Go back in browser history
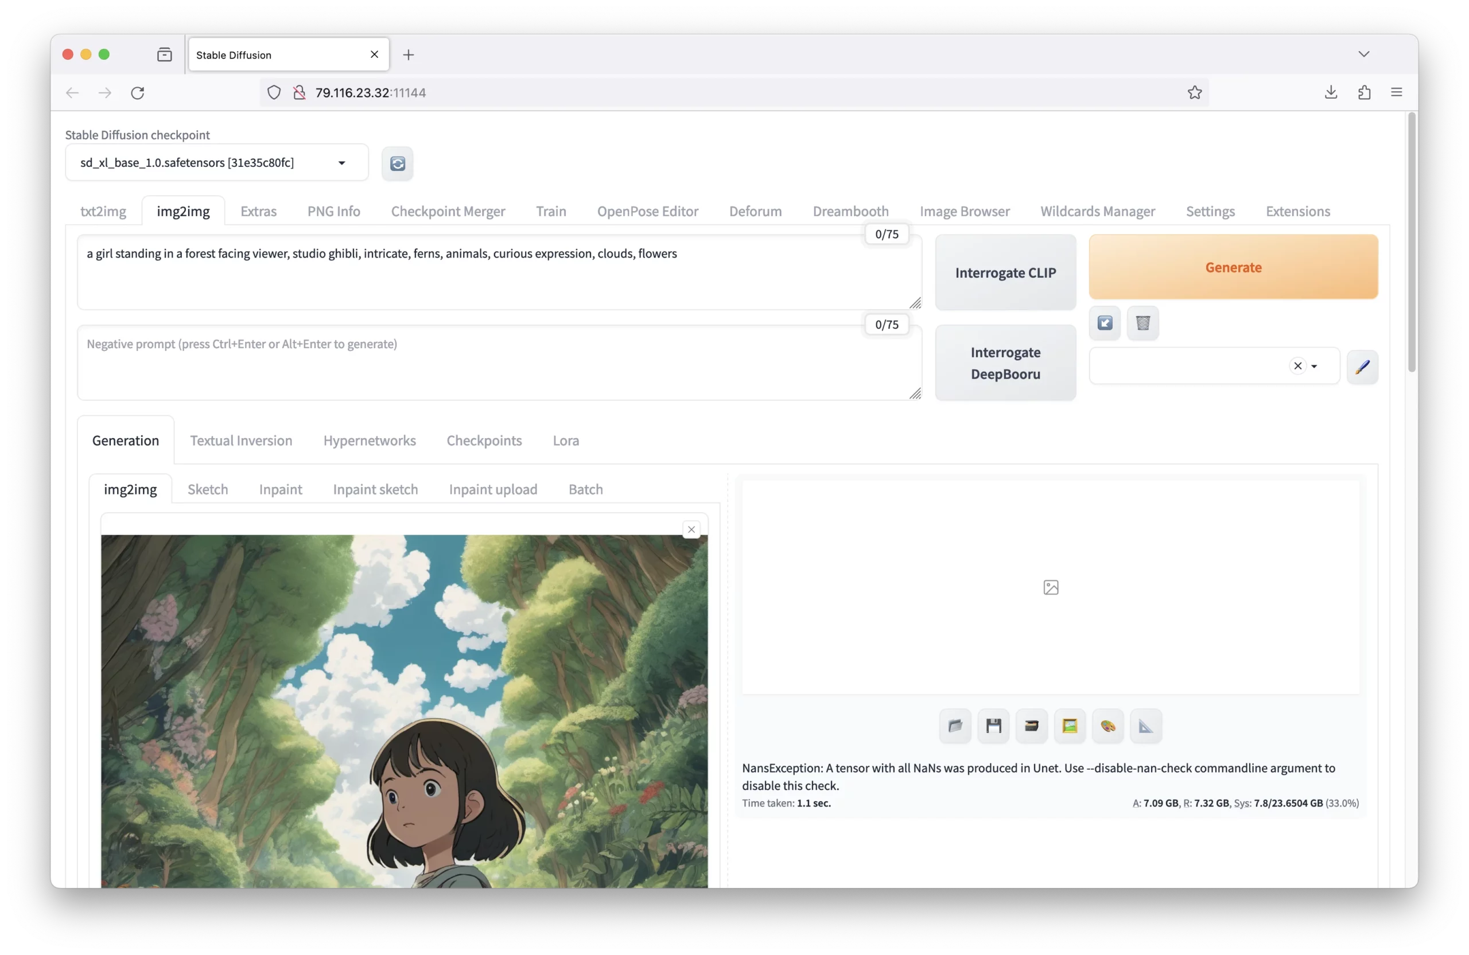The width and height of the screenshot is (1469, 955). click(x=72, y=92)
